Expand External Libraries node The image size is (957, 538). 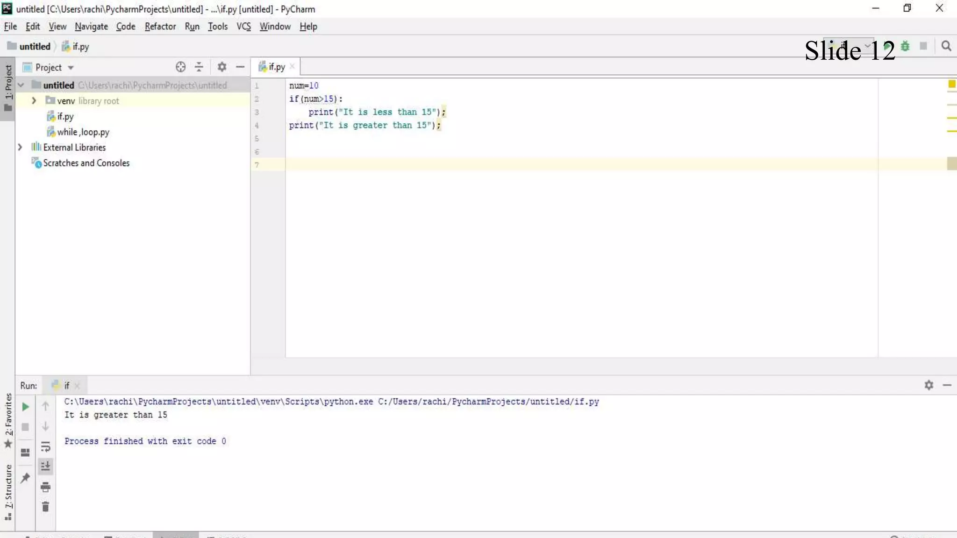click(x=20, y=147)
